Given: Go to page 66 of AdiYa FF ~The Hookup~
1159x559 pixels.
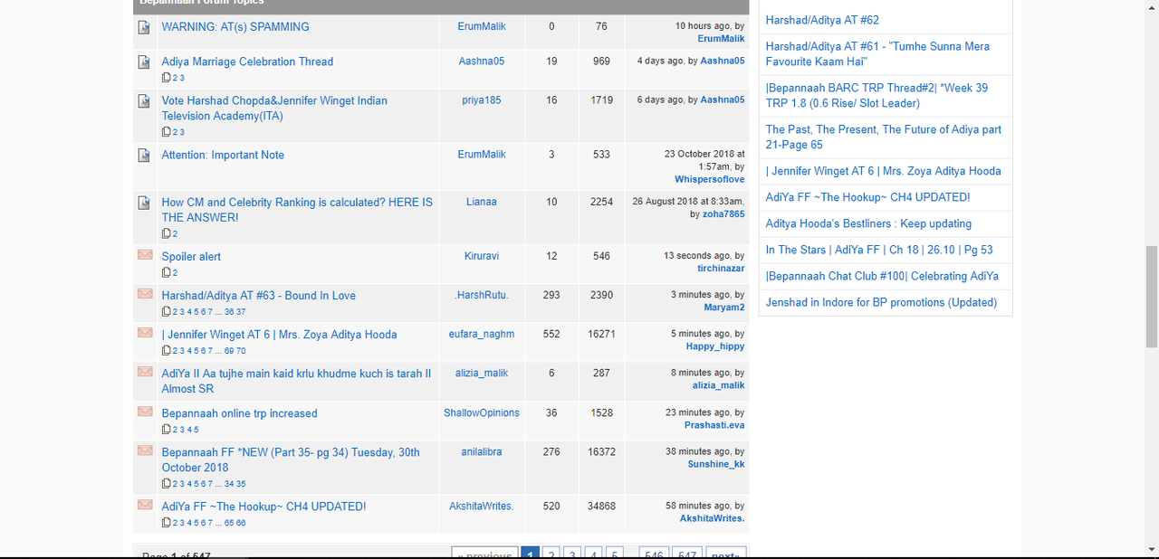Looking at the screenshot, I should 241,523.
